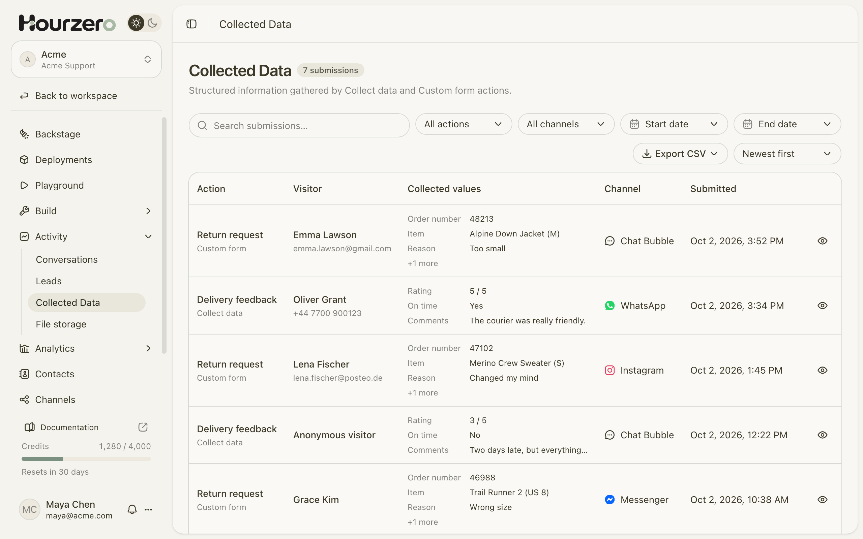863x539 pixels.
Task: Open Conversations sub-item
Action: (x=87, y=259)
